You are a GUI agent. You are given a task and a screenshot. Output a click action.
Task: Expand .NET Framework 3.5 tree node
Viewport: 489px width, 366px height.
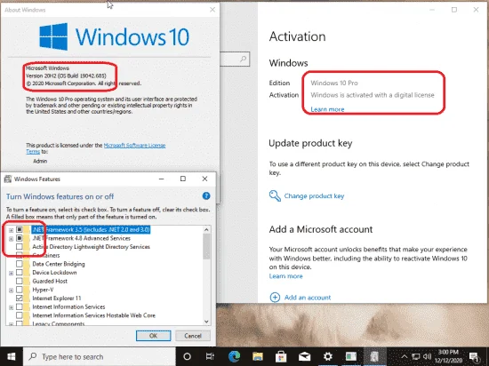11,230
